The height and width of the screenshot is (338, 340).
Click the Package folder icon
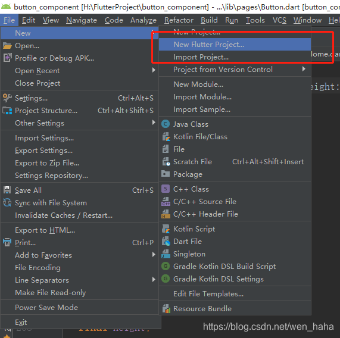166,174
